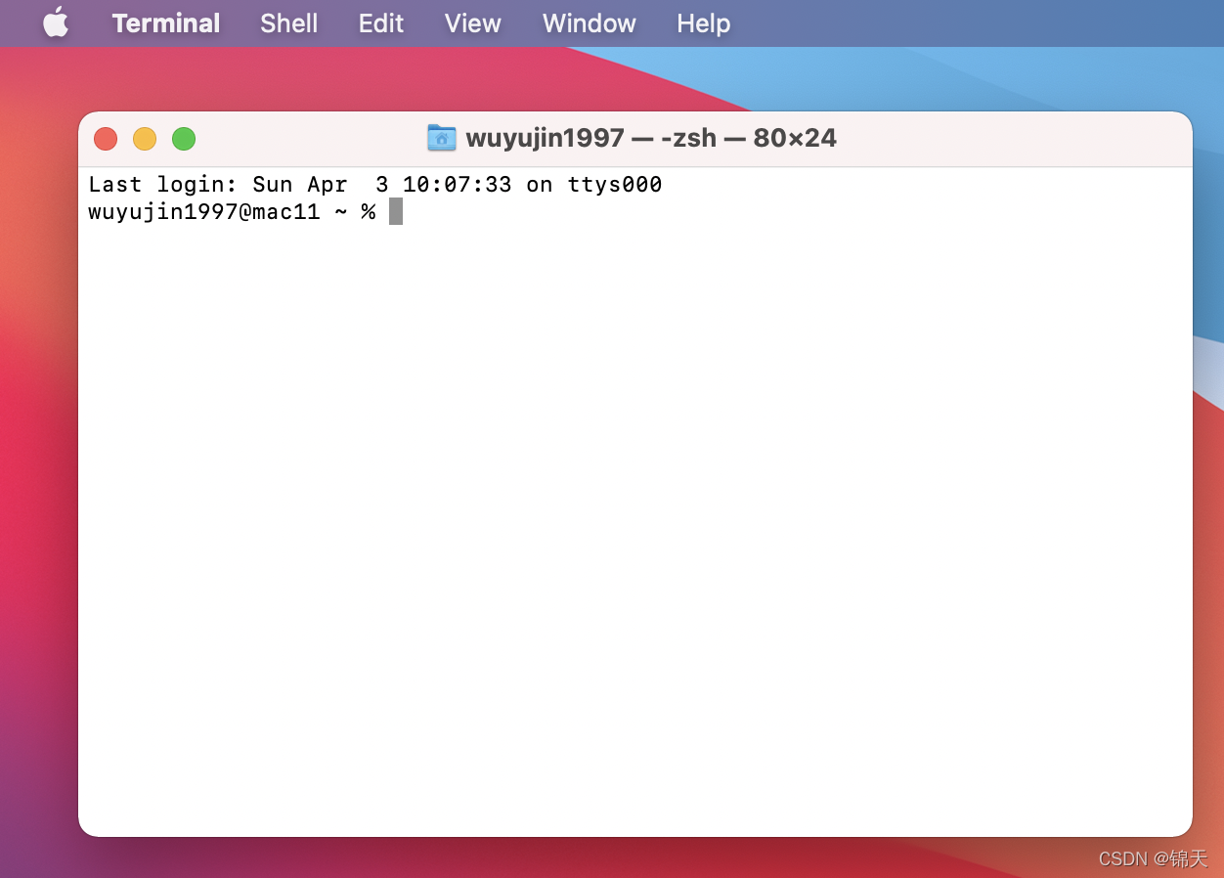Image resolution: width=1224 pixels, height=878 pixels.
Task: Open the Apple menu
Action: pos(56,22)
